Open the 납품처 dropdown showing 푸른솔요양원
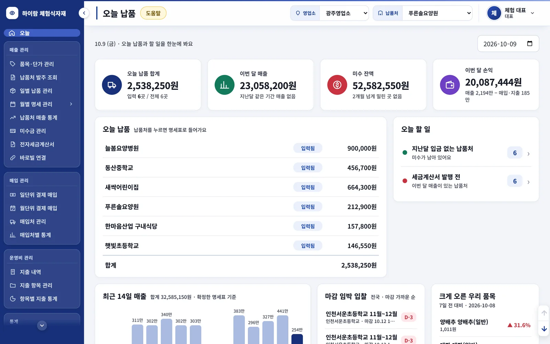Screen dimensions: 550x344 click(x=437, y=13)
